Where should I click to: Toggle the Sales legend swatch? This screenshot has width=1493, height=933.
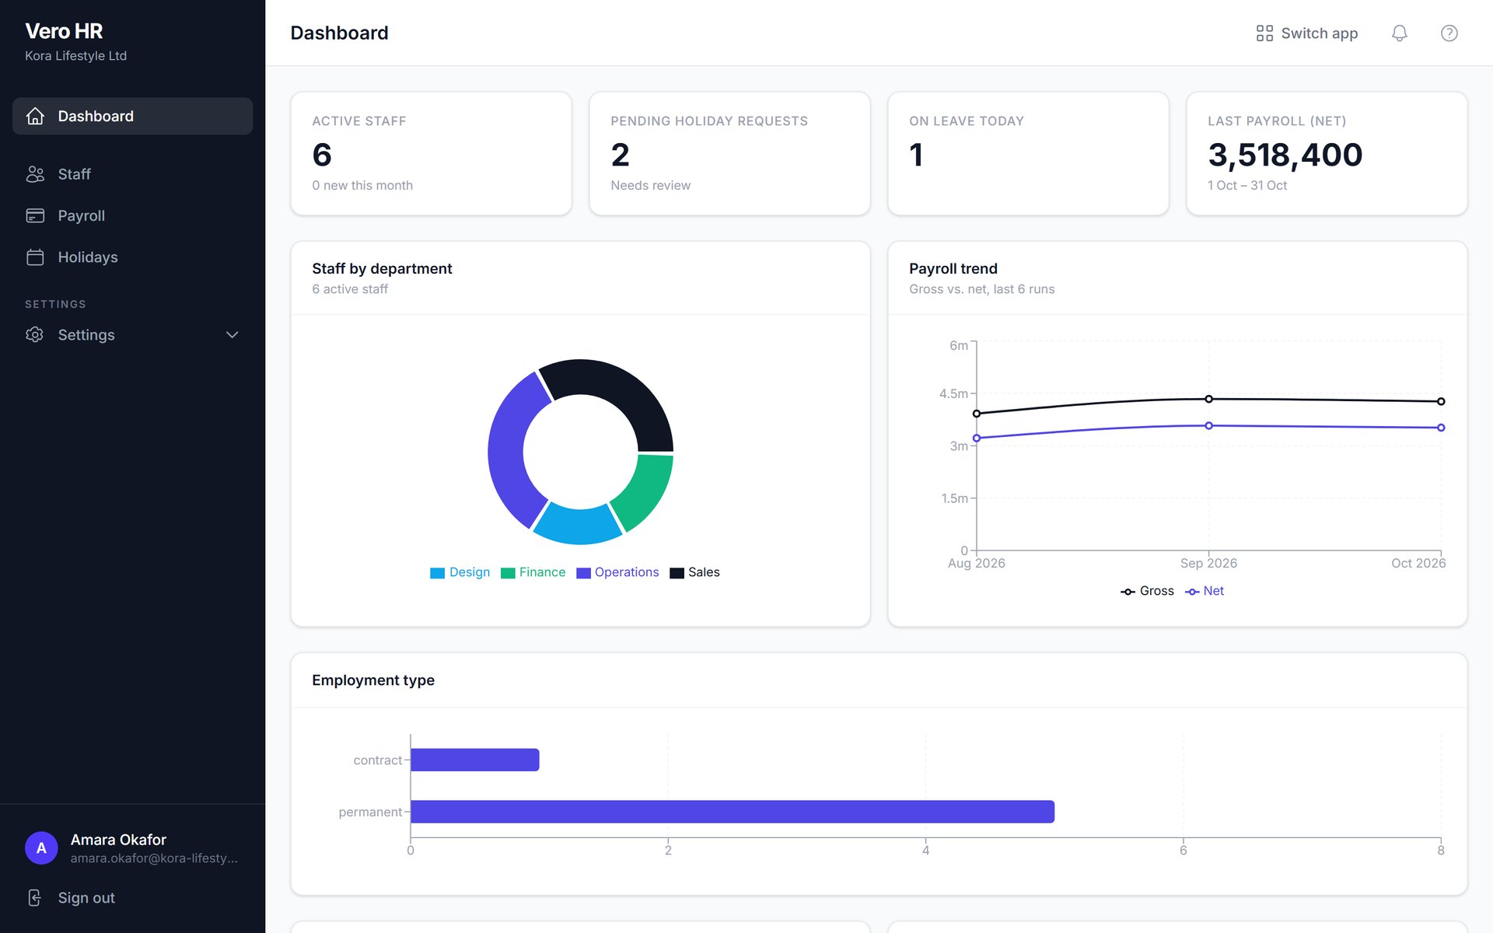677,573
